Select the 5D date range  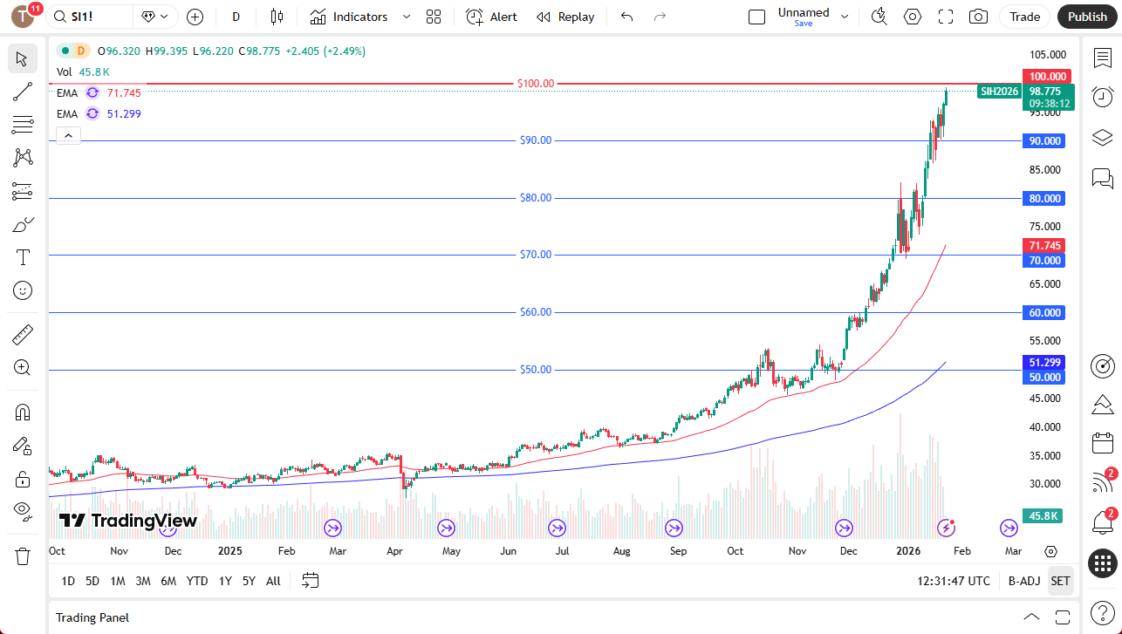point(92,581)
